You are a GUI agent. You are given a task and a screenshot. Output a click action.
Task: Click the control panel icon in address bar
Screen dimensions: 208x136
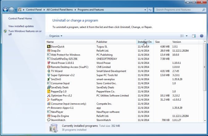pyautogui.click(x=20, y=10)
